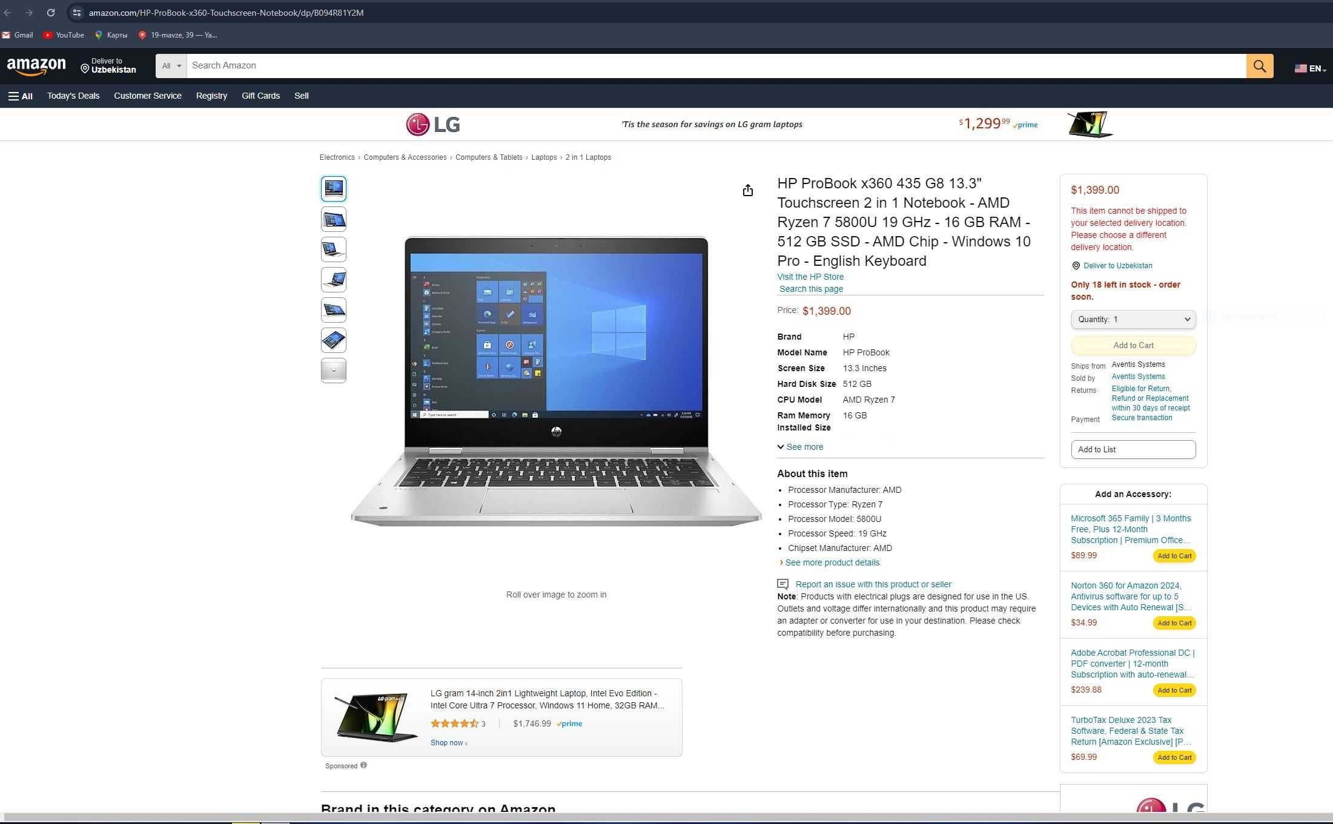Click Eligible for Return policy link
The image size is (1333, 824).
point(1151,398)
